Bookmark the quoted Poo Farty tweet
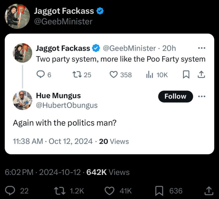This screenshot has height=199, width=219. (186, 75)
